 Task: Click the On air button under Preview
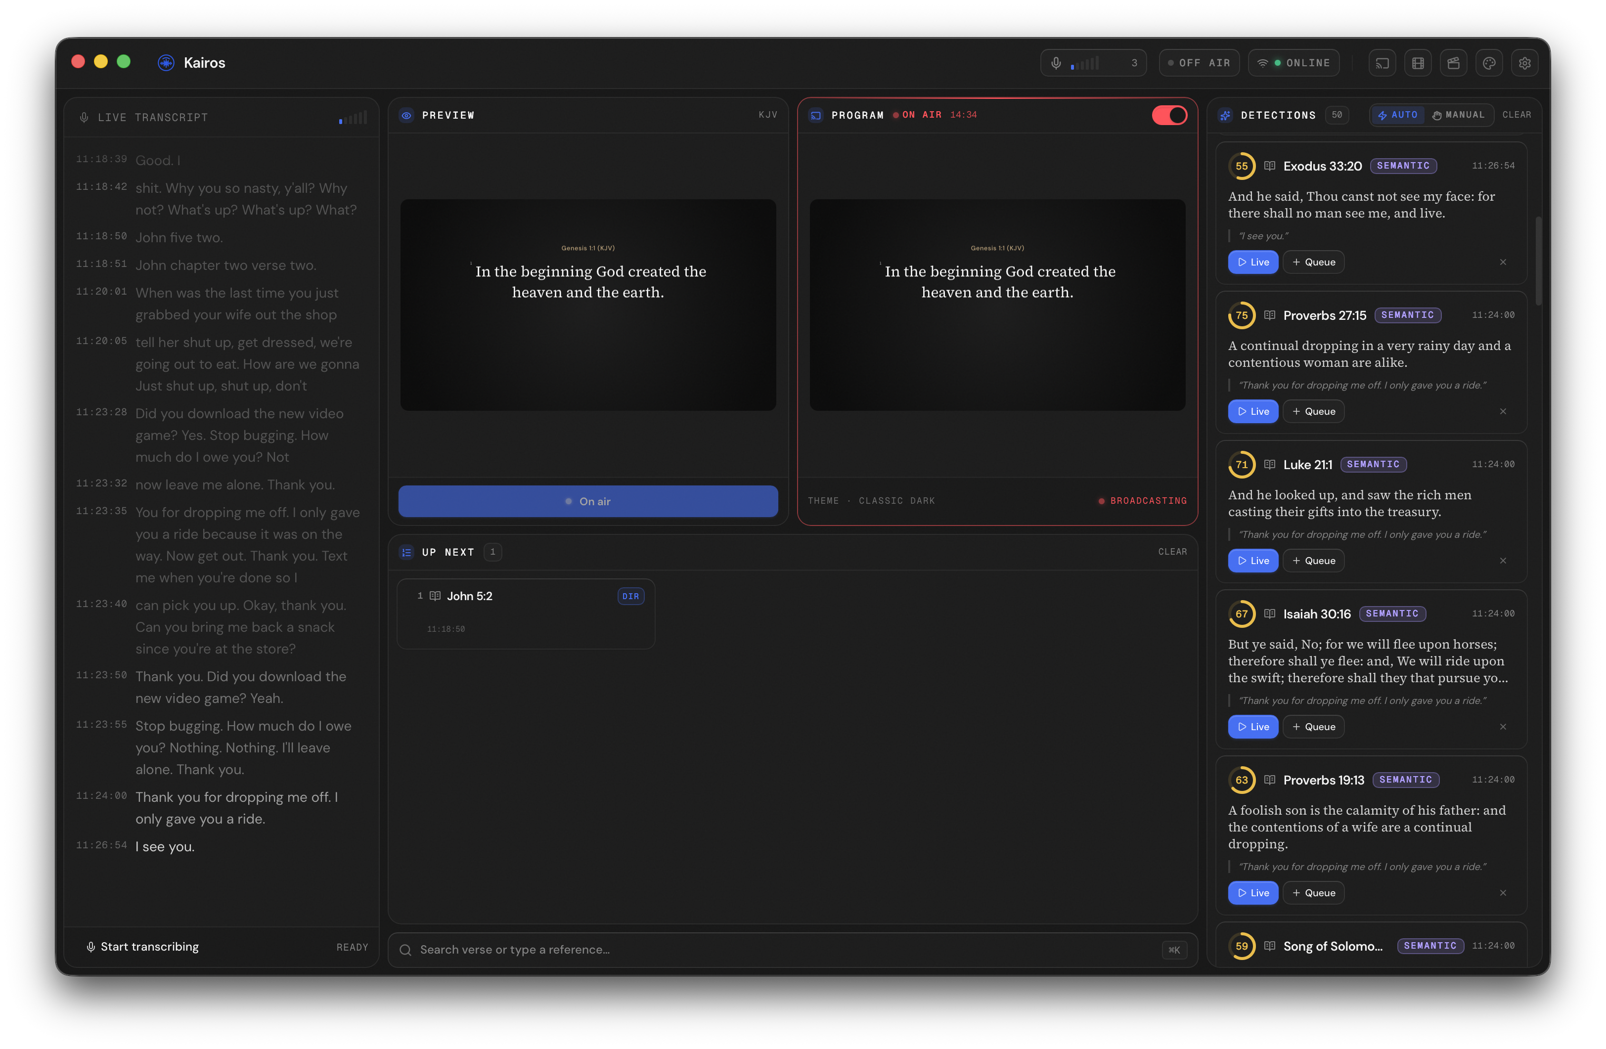(x=588, y=501)
